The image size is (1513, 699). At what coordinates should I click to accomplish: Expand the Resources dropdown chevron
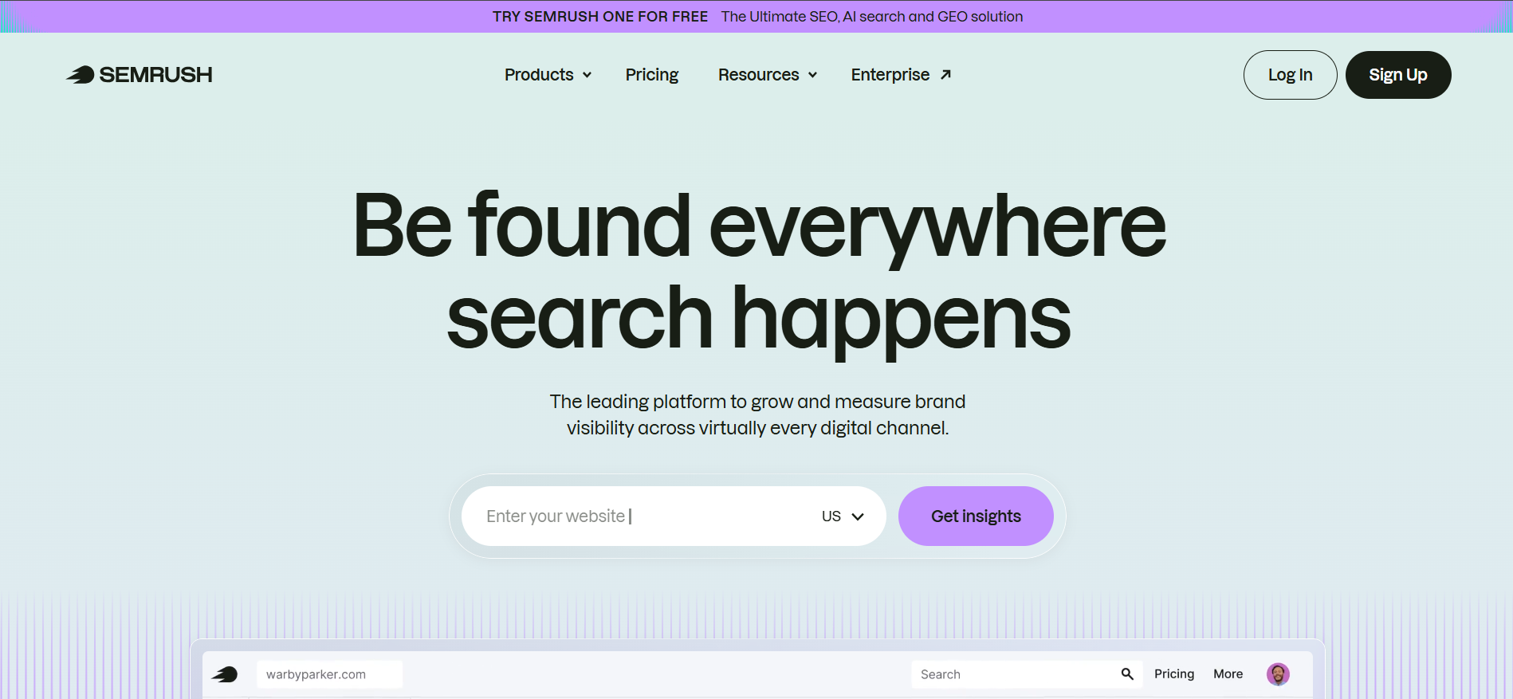813,75
